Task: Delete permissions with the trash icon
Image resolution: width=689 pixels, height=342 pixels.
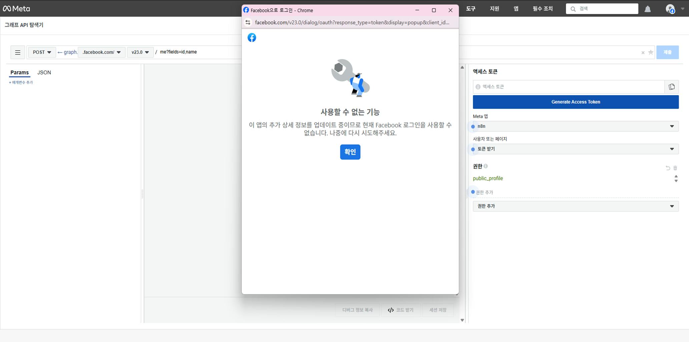Action: [675, 168]
